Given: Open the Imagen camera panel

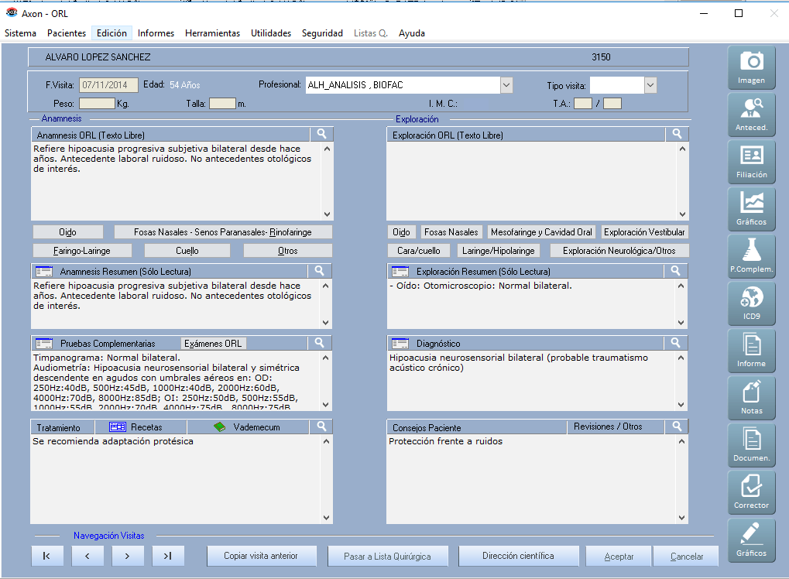Looking at the screenshot, I should [751, 67].
